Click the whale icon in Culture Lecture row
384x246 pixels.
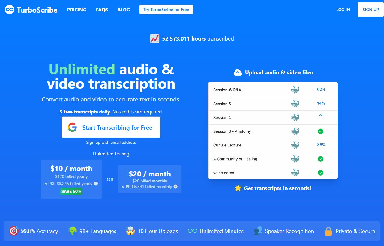click(295, 145)
